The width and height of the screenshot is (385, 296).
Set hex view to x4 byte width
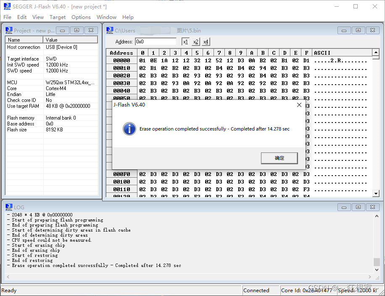pos(206,42)
